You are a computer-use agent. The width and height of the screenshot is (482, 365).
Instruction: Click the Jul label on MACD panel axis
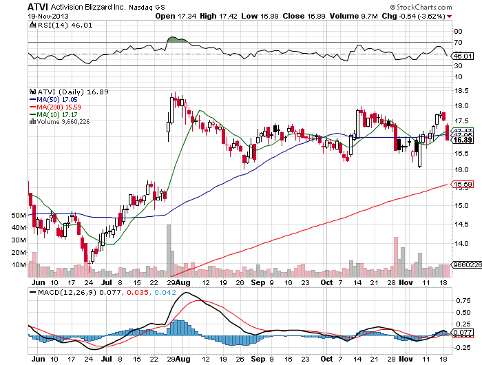(x=107, y=359)
